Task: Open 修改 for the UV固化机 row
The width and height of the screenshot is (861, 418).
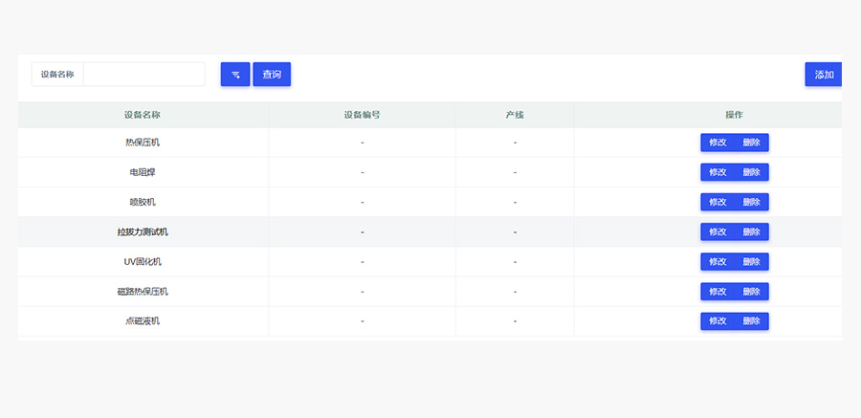Action: 717,261
